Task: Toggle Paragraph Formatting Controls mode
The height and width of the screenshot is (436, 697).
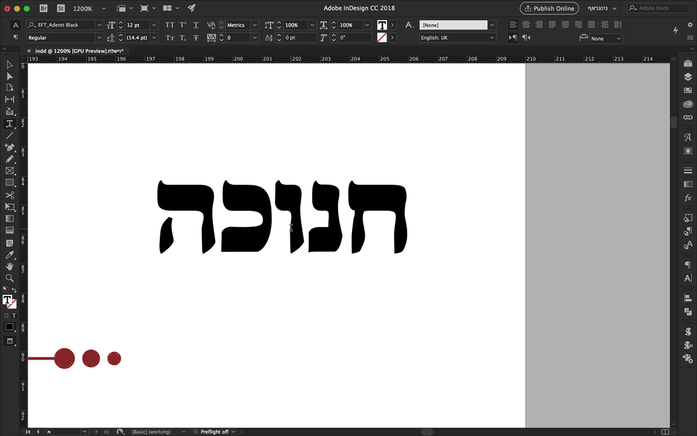Action: pyautogui.click(x=16, y=38)
